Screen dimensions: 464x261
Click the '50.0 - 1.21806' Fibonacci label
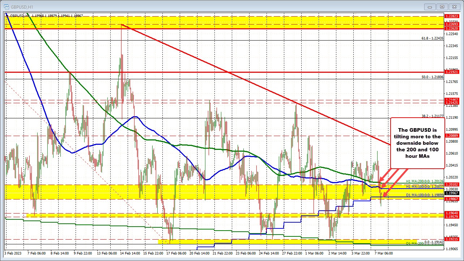[x=433, y=77]
